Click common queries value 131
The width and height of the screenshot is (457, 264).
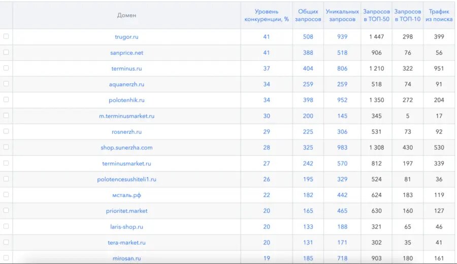tap(308, 243)
